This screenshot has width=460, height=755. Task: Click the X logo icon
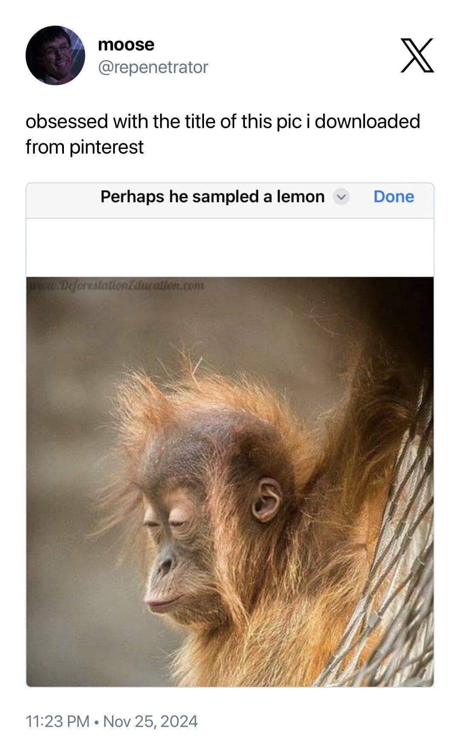(x=417, y=55)
